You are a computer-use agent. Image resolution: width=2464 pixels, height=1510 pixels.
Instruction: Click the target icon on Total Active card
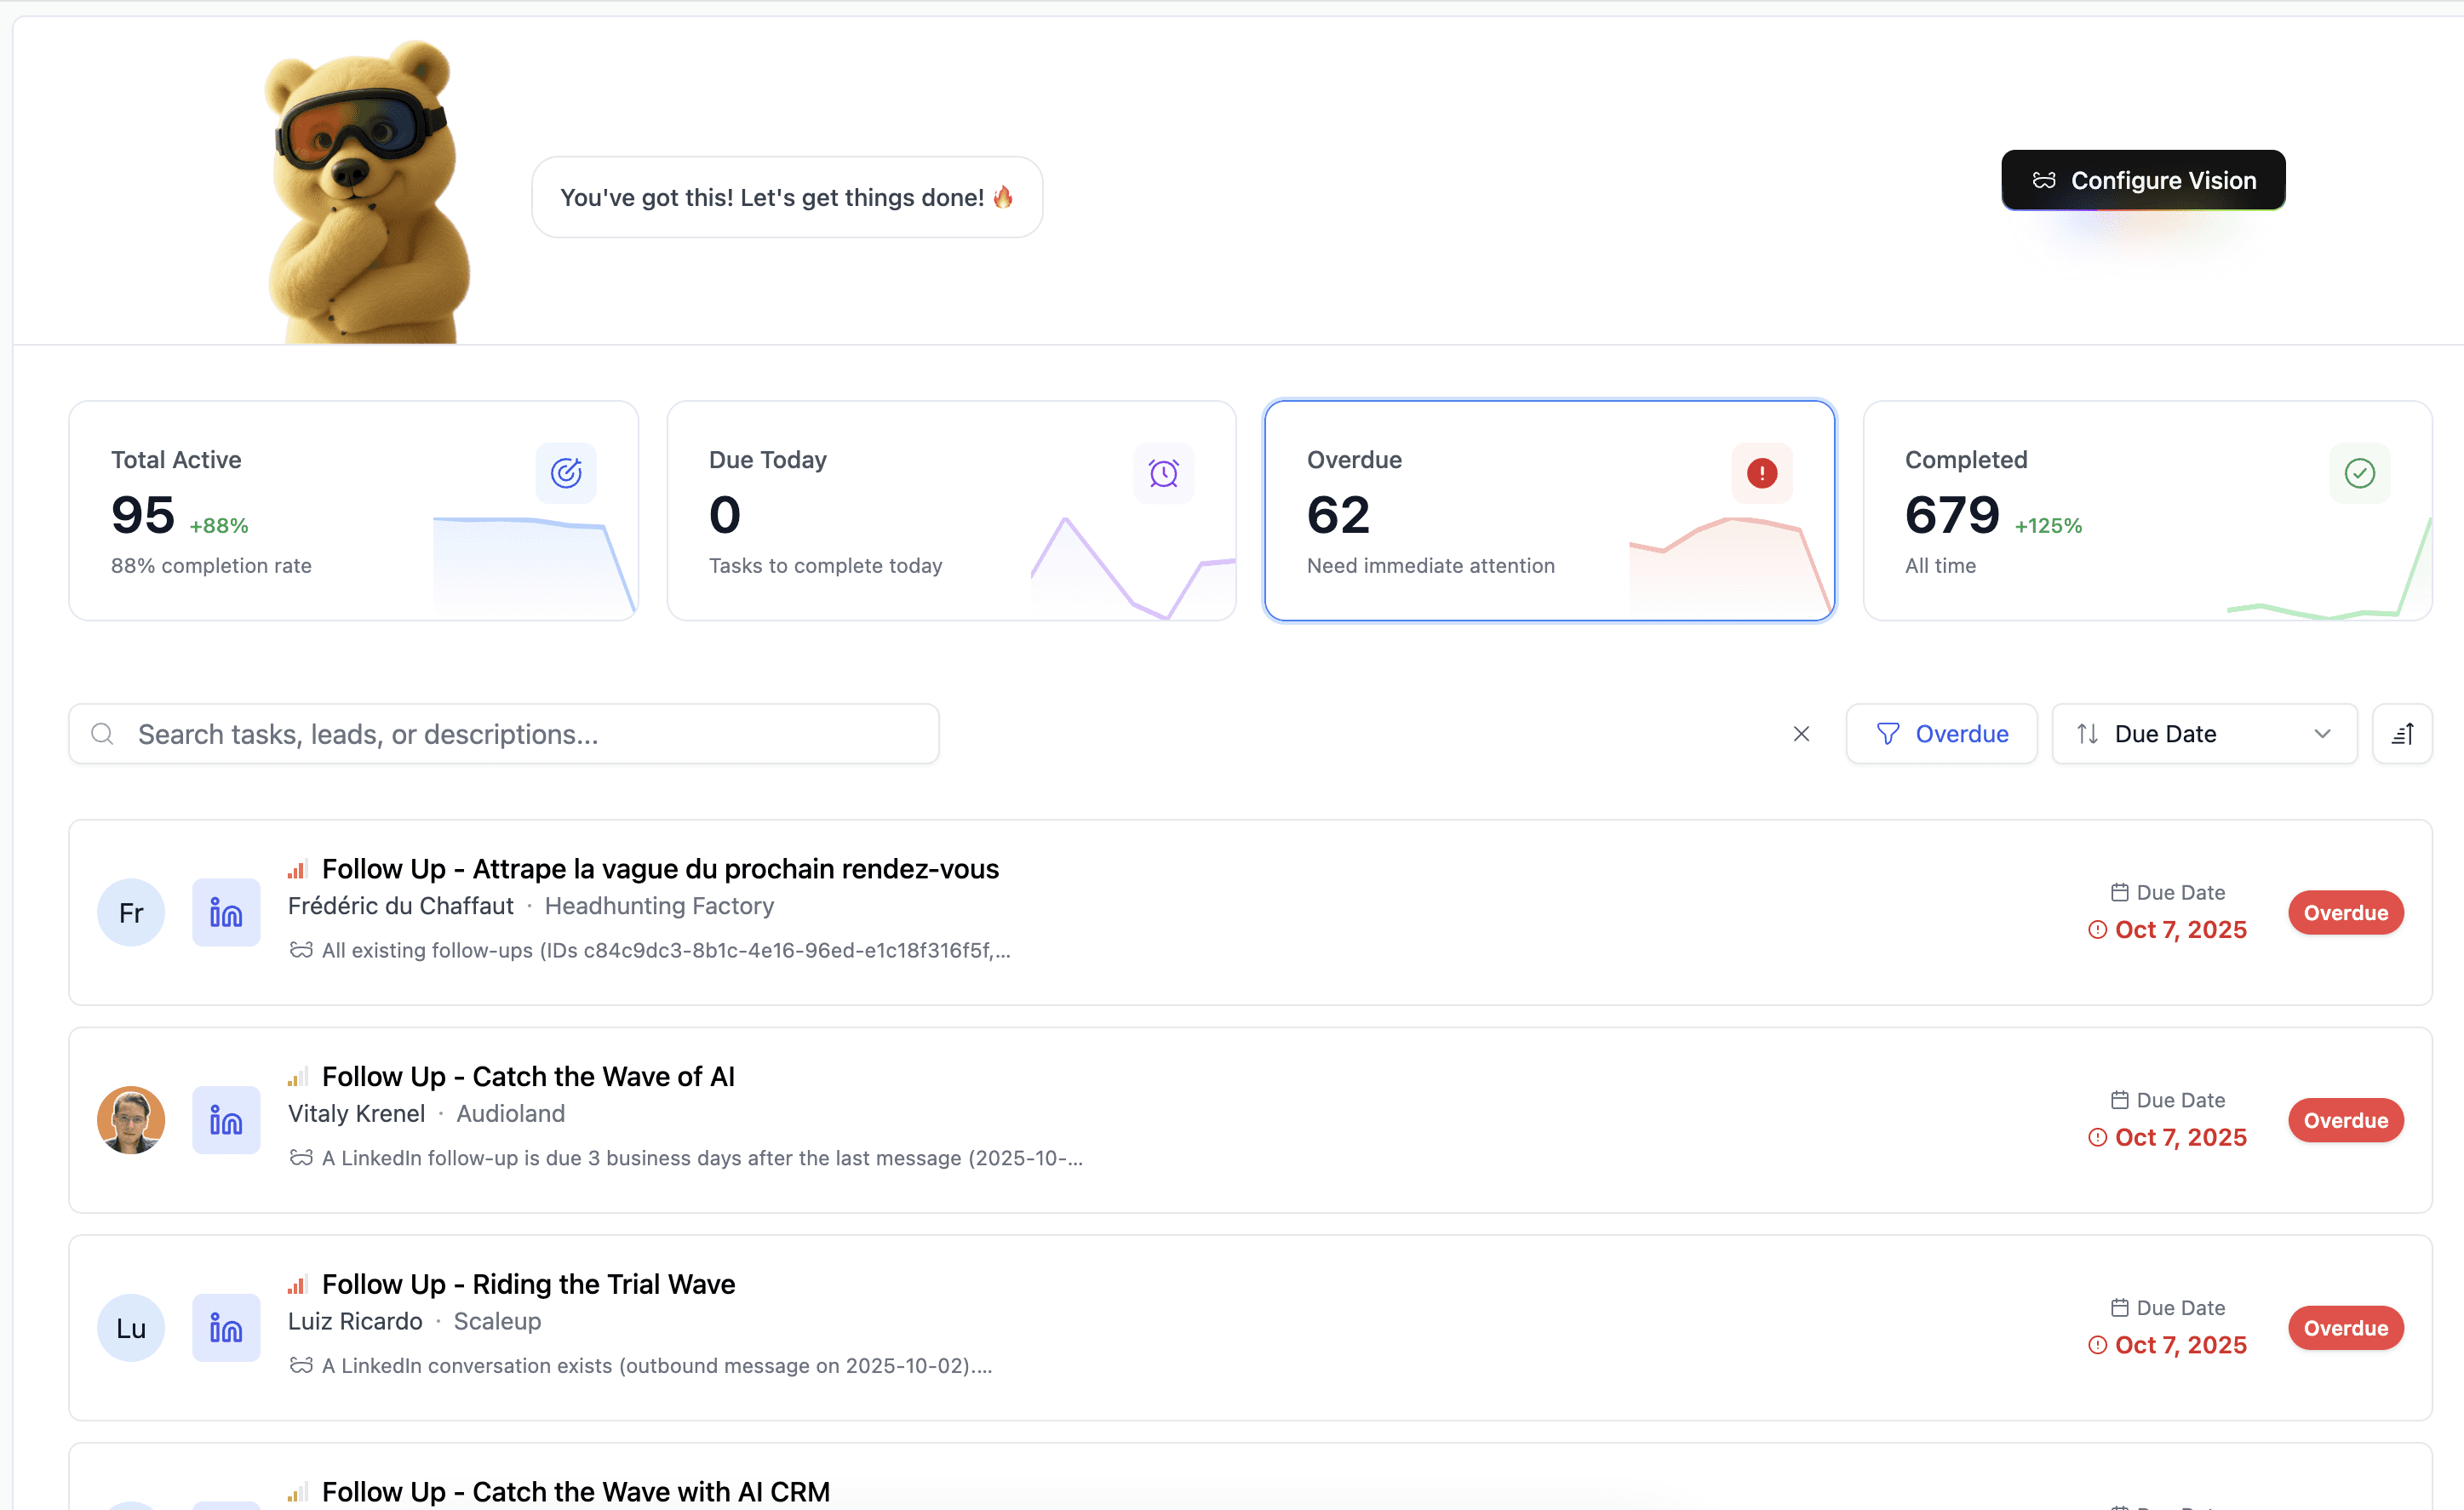point(566,473)
